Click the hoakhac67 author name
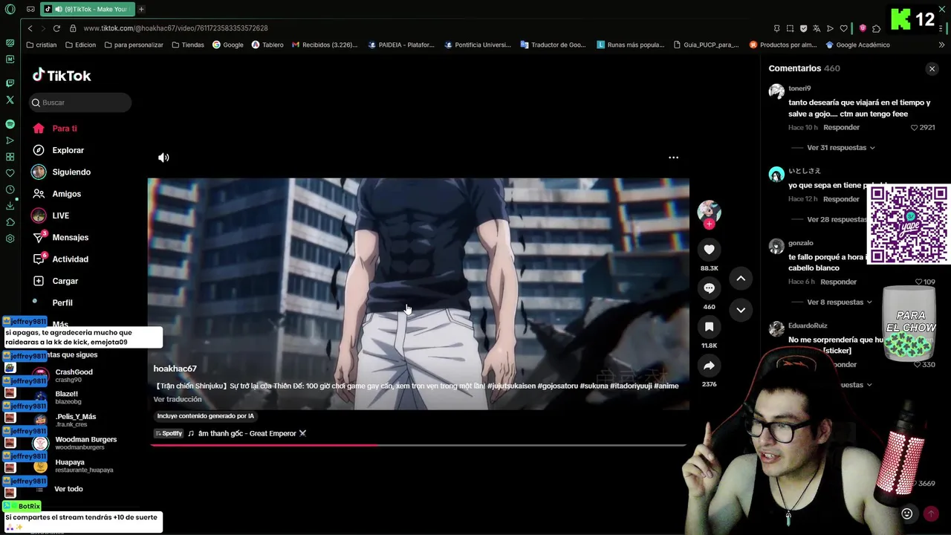The width and height of the screenshot is (951, 535). (175, 369)
